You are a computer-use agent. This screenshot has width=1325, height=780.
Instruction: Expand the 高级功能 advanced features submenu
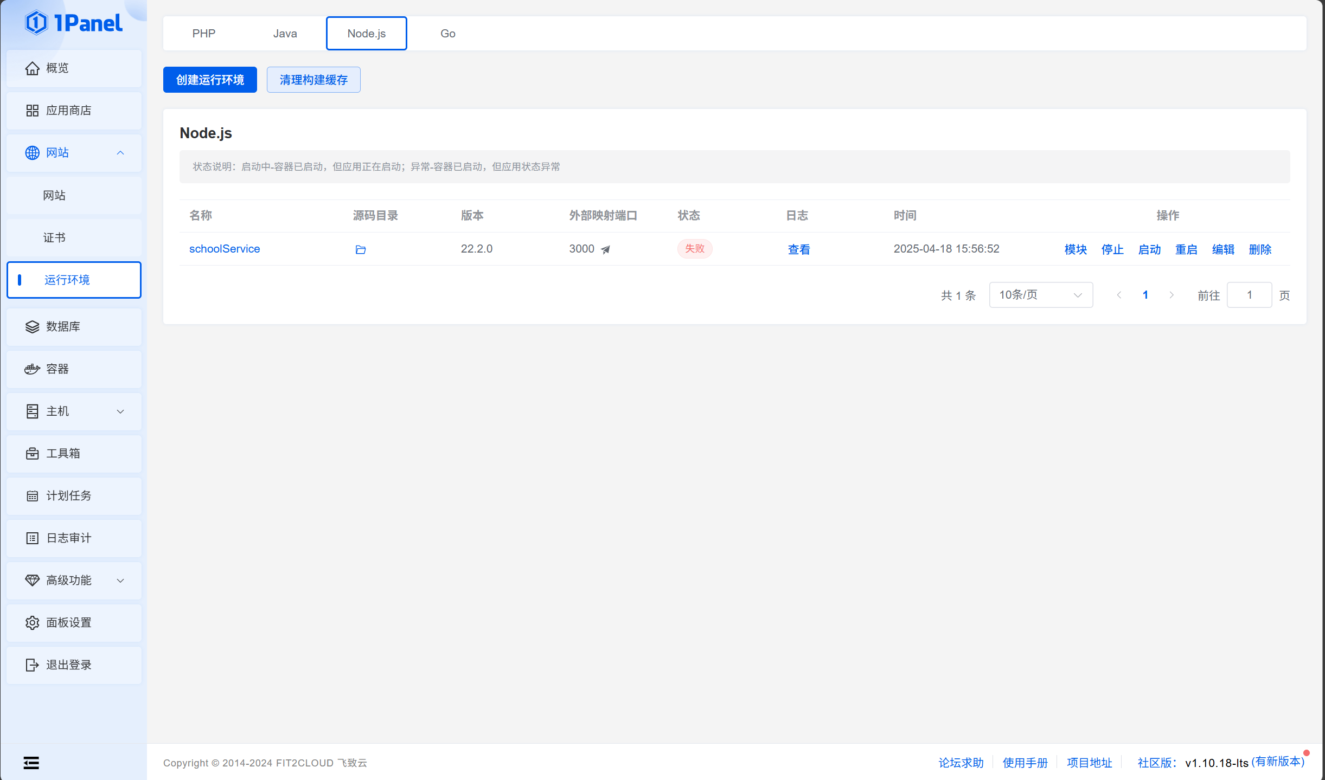120,581
